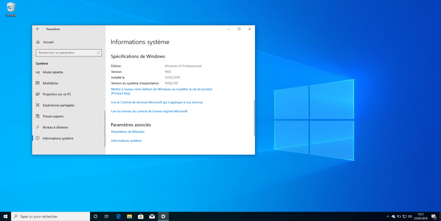
Task: Click the search magnifier in Rechercher un paramètre
Action: click(x=99, y=53)
